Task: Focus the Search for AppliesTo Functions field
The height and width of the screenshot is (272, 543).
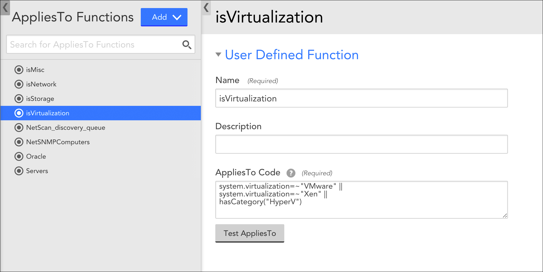Action: pyautogui.click(x=101, y=44)
